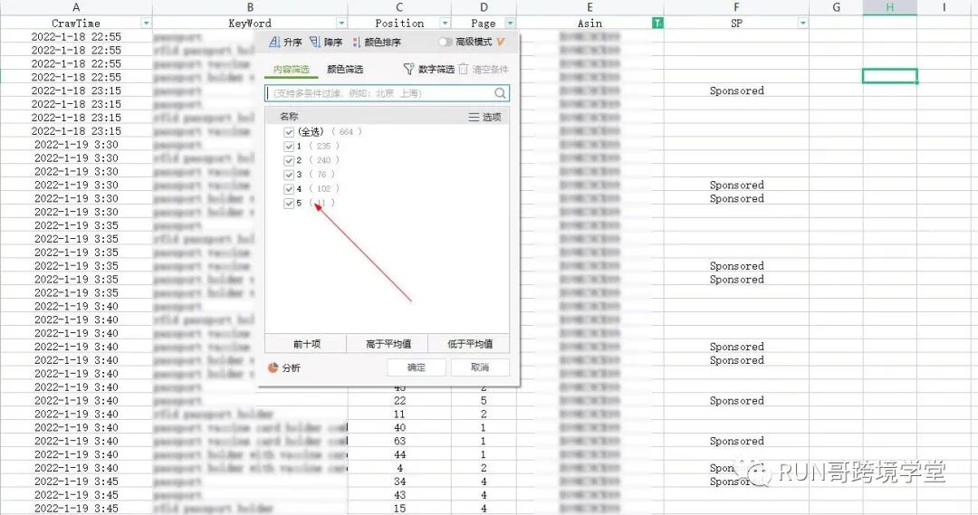Viewport: 978px width, 515px height.
Task: Select the selected empty cell in column H
Action: [x=889, y=76]
